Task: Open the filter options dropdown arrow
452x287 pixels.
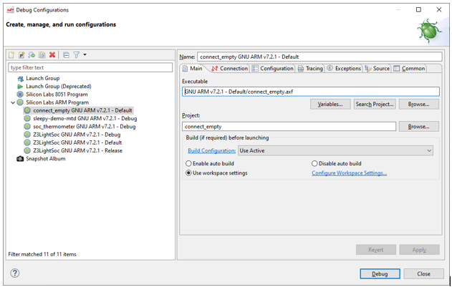Action: point(85,54)
